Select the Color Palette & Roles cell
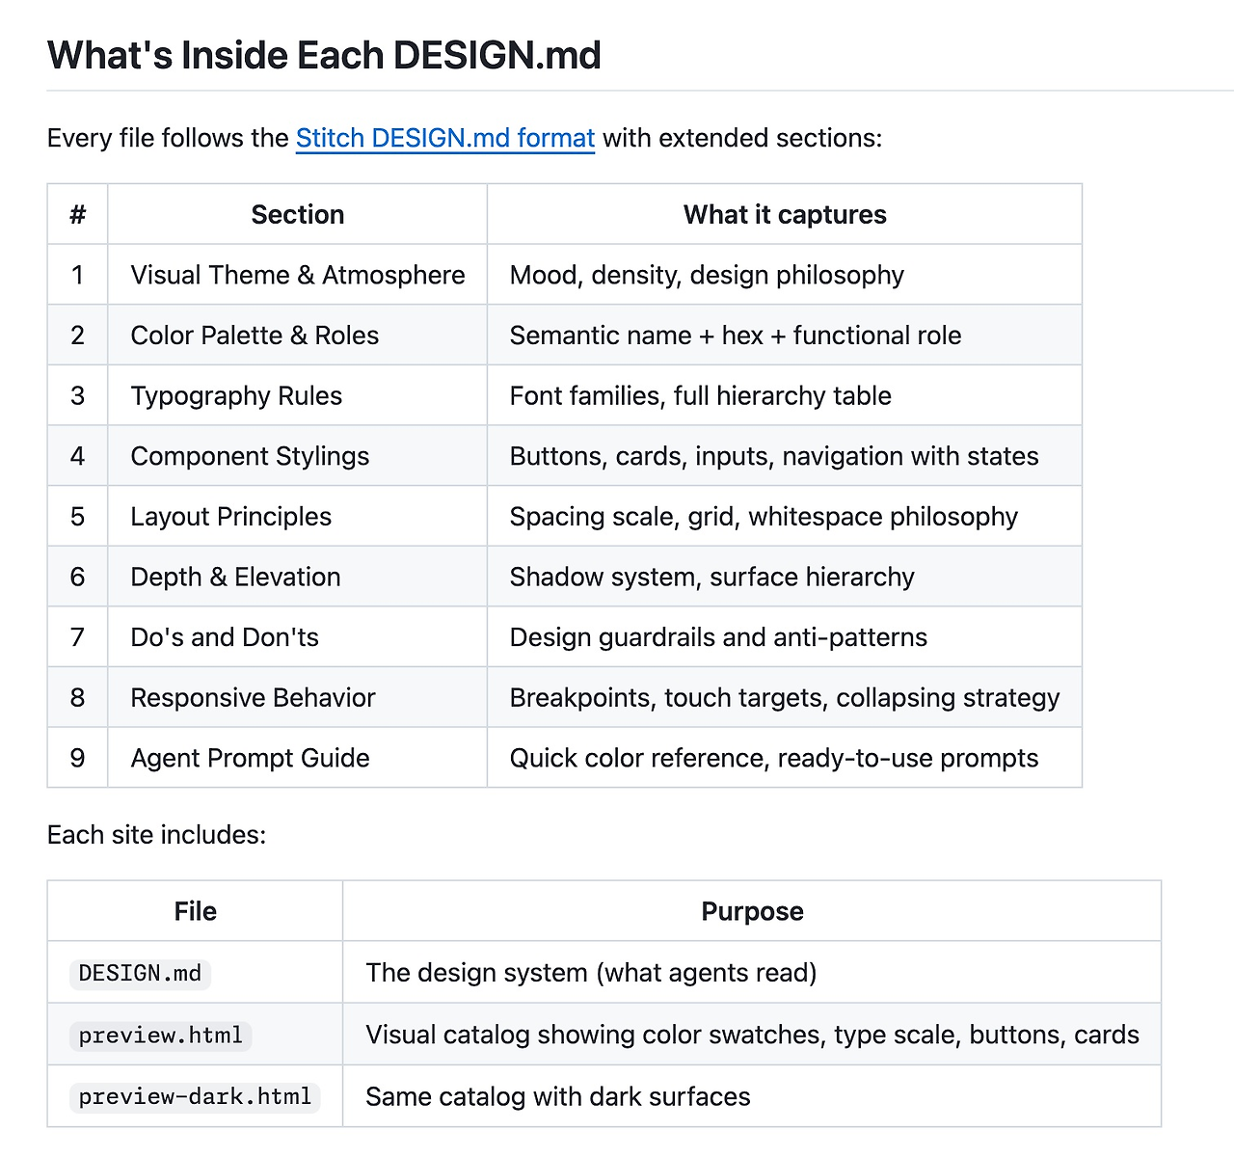The image size is (1234, 1157). 297,336
